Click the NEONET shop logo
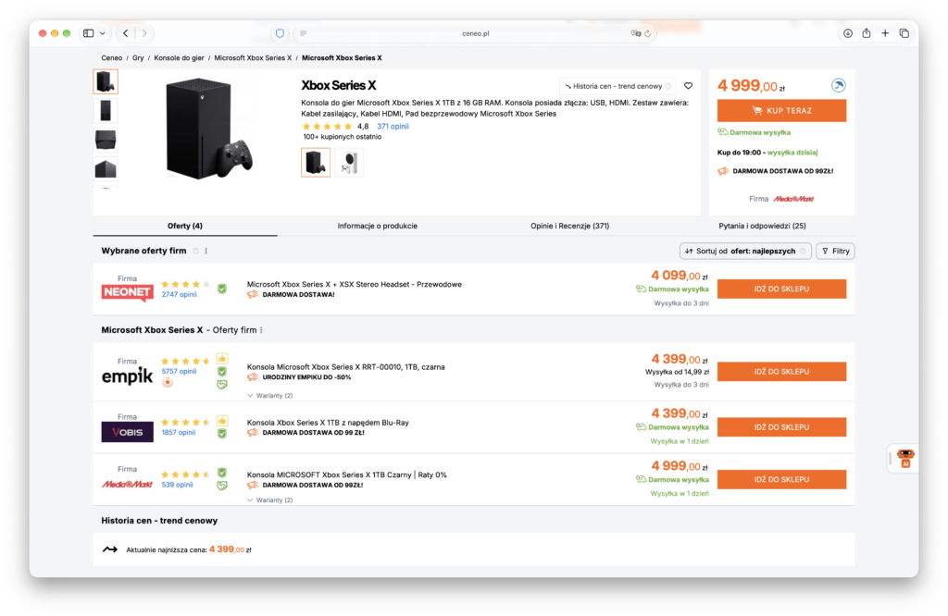 click(127, 292)
